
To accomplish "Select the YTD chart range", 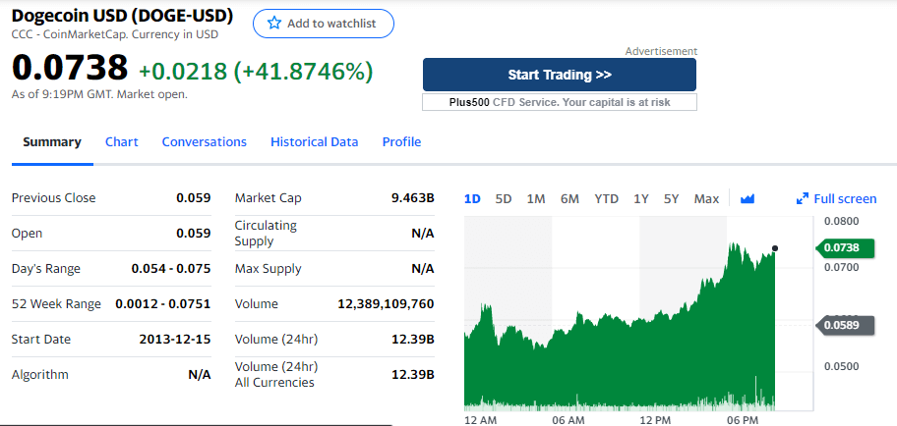I will coord(607,198).
